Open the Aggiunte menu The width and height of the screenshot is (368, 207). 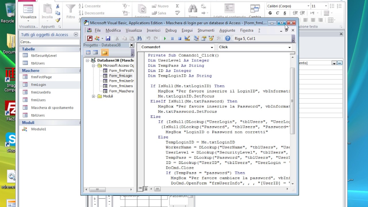pyautogui.click(x=227, y=30)
